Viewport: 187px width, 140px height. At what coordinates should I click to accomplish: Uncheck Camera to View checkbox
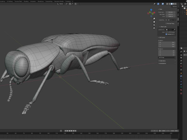click(166, 34)
